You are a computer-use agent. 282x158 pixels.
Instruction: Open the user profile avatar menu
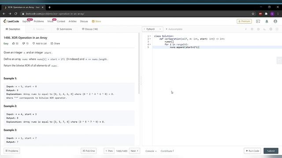(275, 22)
